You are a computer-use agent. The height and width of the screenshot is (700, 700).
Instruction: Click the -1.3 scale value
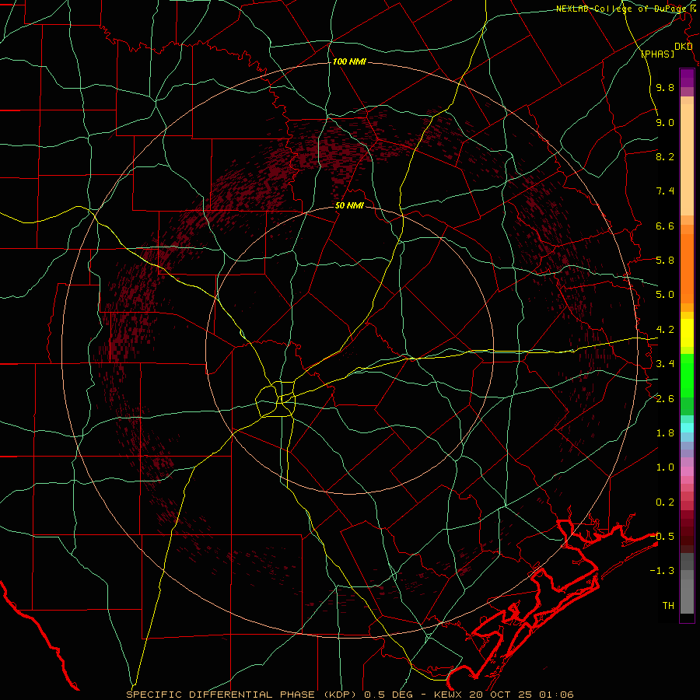tap(662, 571)
